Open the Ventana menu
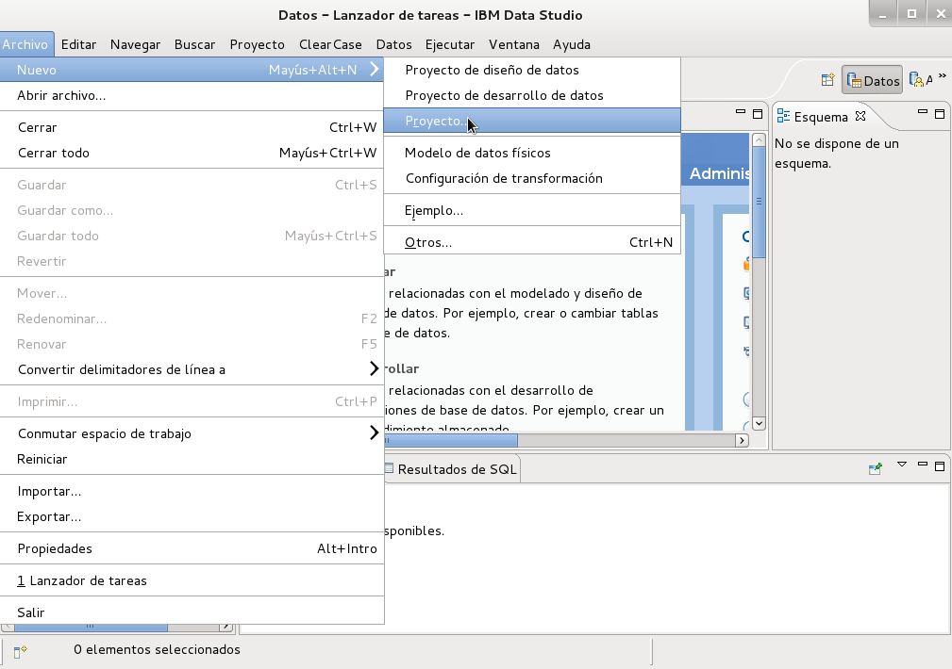The image size is (952, 669). coord(514,44)
